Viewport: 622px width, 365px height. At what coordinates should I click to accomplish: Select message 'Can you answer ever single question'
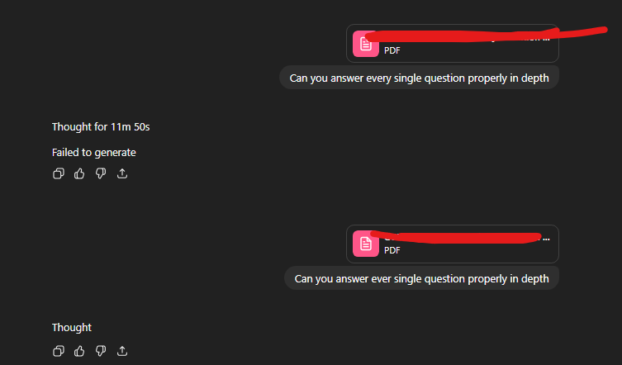pyautogui.click(x=421, y=278)
